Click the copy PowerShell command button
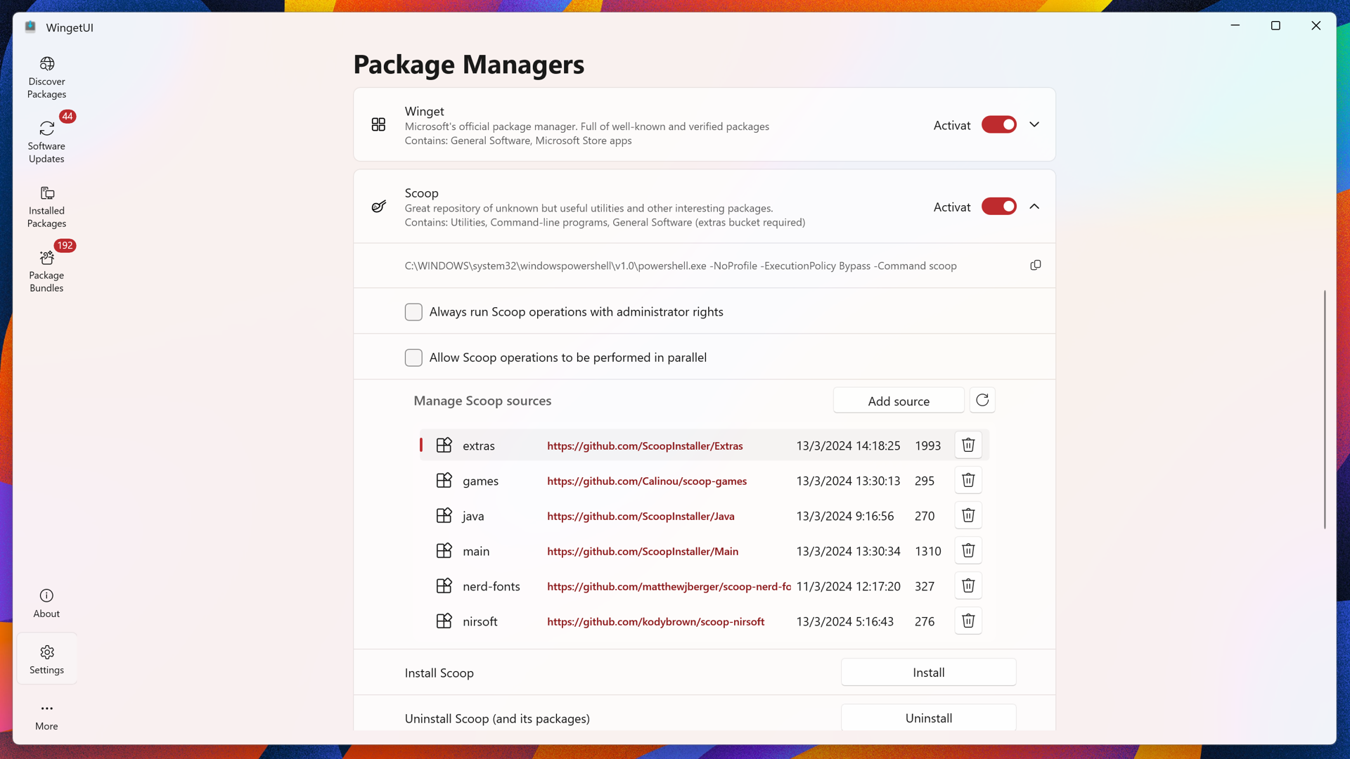 point(1035,265)
